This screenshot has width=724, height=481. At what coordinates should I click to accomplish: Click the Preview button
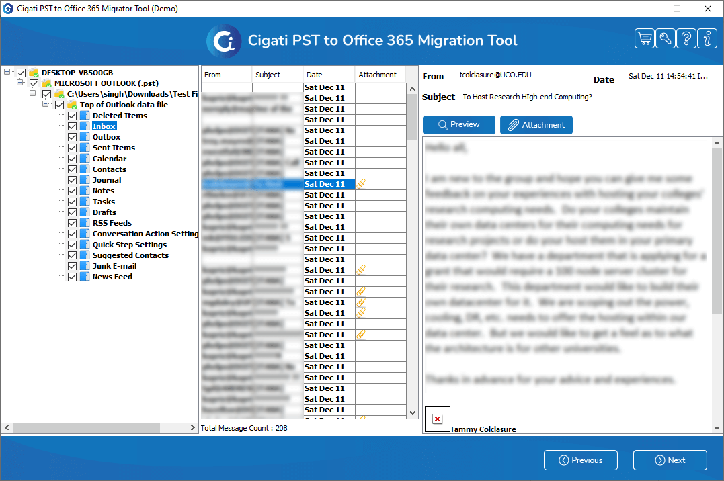tap(459, 125)
